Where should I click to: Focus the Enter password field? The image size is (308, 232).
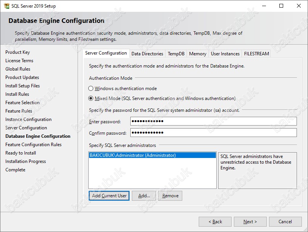[x=214, y=121]
